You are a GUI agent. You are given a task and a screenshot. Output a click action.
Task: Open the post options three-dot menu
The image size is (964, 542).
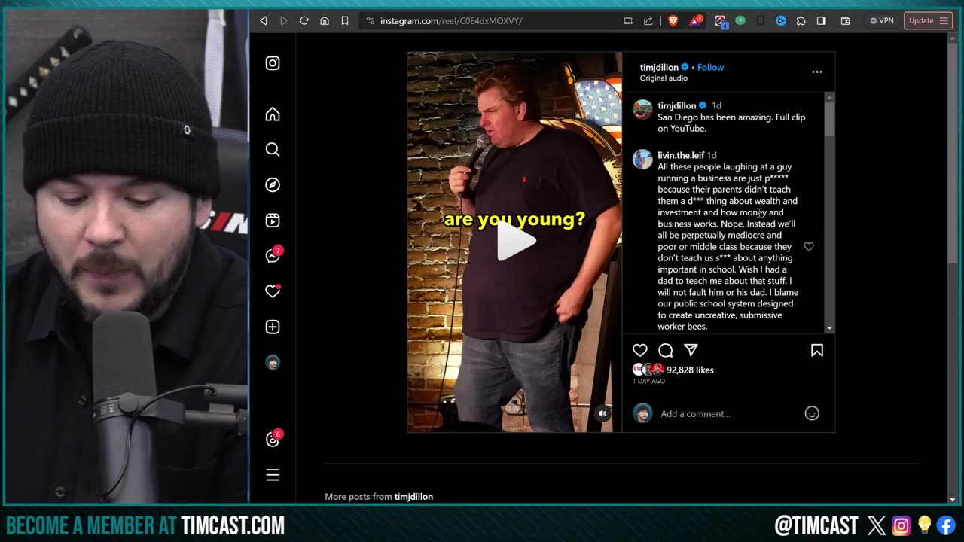click(x=817, y=72)
